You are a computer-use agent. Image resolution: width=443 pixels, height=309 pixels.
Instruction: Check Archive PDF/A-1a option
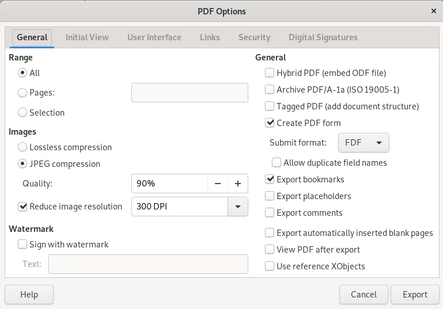tap(270, 89)
